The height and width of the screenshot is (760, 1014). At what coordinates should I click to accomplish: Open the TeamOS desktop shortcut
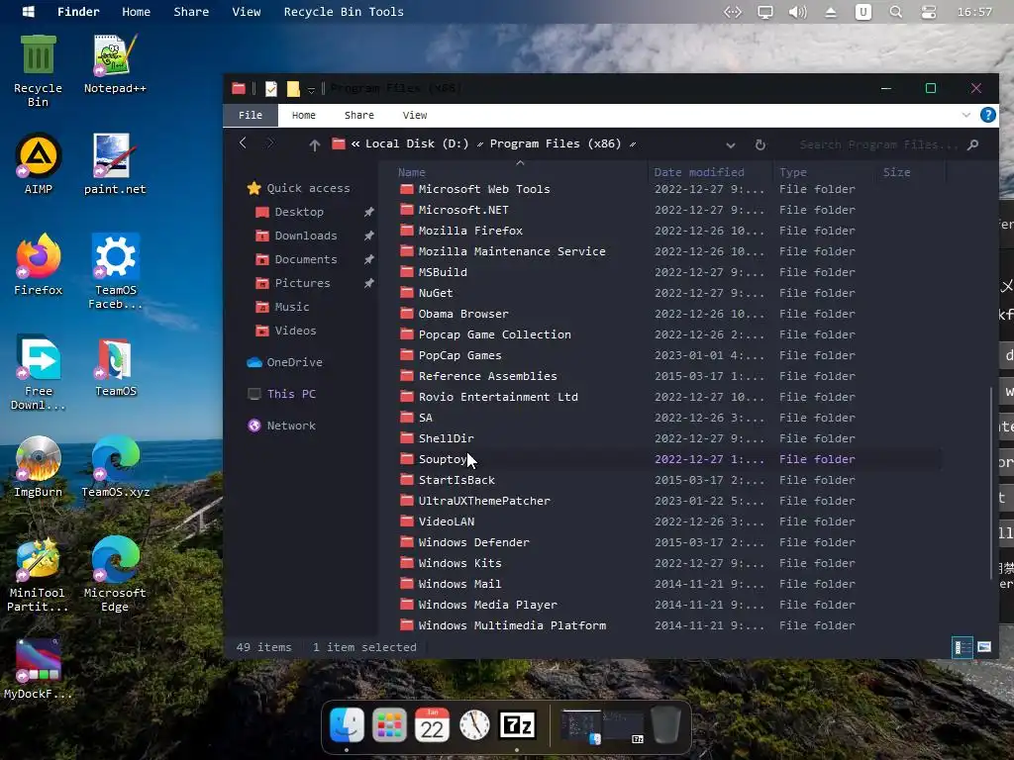coord(116,366)
